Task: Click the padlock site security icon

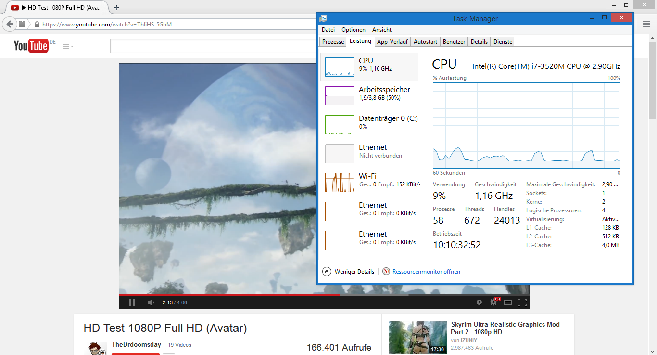Action: pos(37,24)
